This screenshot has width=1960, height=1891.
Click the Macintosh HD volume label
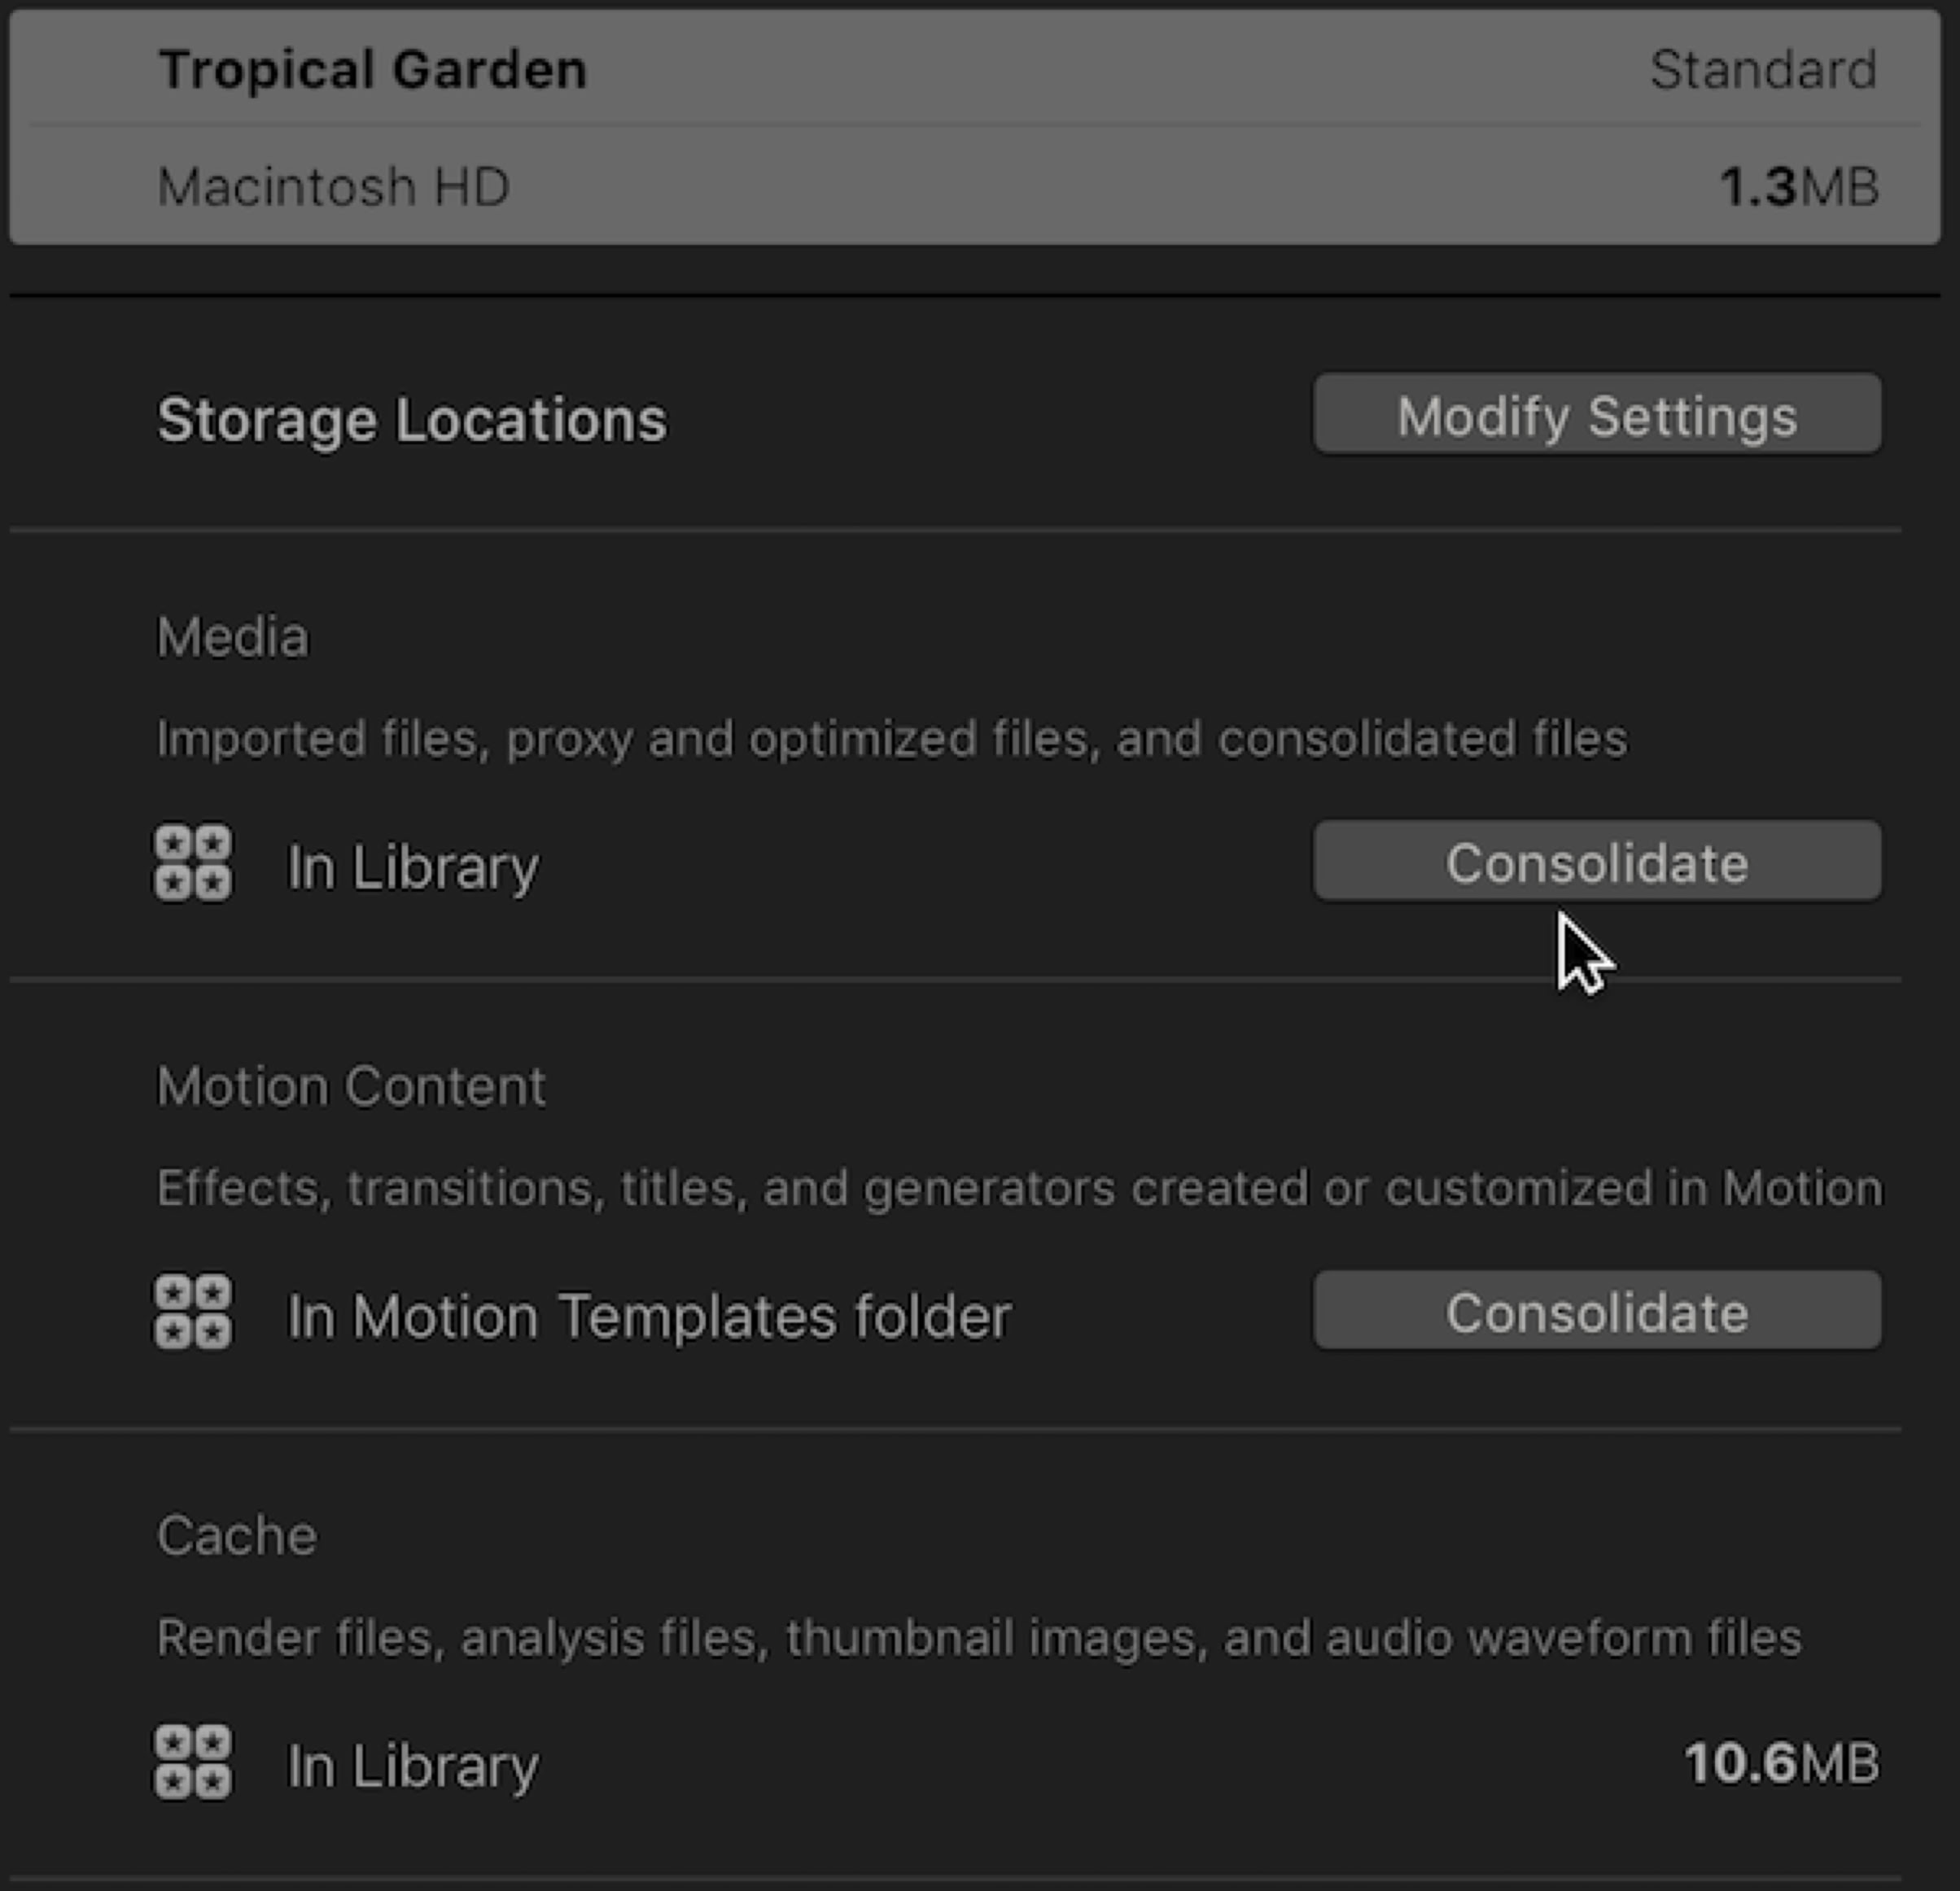click(x=333, y=187)
